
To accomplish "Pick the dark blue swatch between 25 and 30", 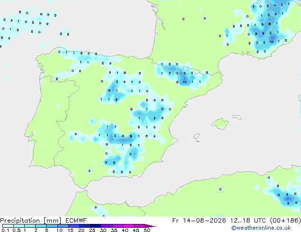I will point(96,226).
